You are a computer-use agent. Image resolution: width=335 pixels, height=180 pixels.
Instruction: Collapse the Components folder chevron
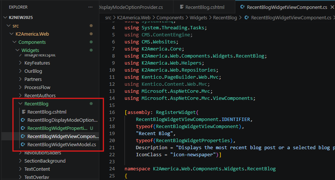point(14,42)
